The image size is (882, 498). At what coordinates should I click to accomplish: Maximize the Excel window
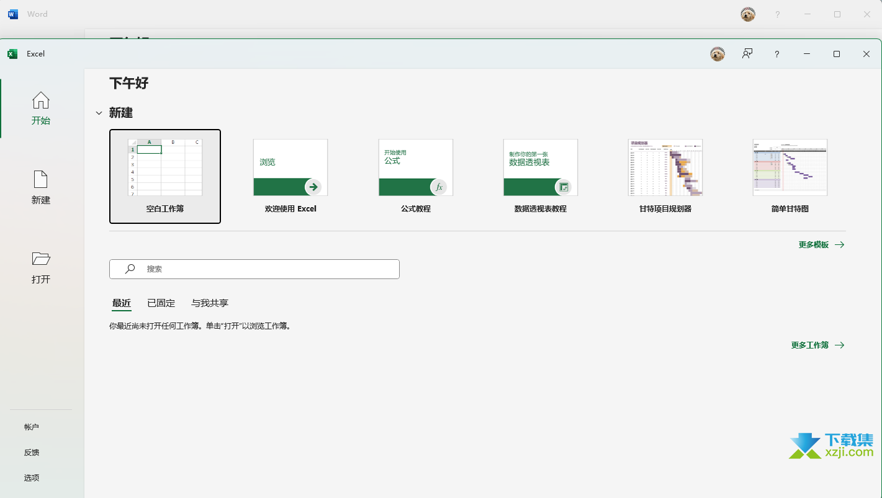(x=837, y=54)
